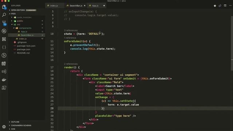This screenshot has height=131, width=233.
Task: Click the '2 references' code lens above render
Action: pyautogui.click(x=71, y=64)
